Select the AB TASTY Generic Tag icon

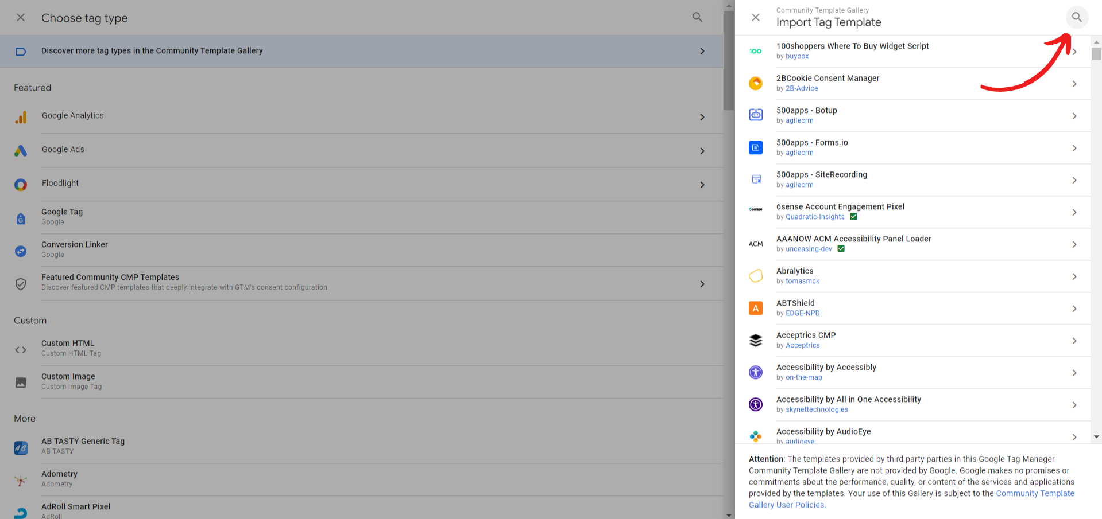coord(21,448)
